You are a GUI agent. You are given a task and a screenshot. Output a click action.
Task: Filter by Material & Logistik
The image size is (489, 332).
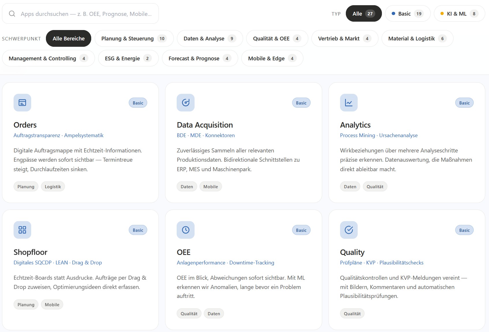417,38
